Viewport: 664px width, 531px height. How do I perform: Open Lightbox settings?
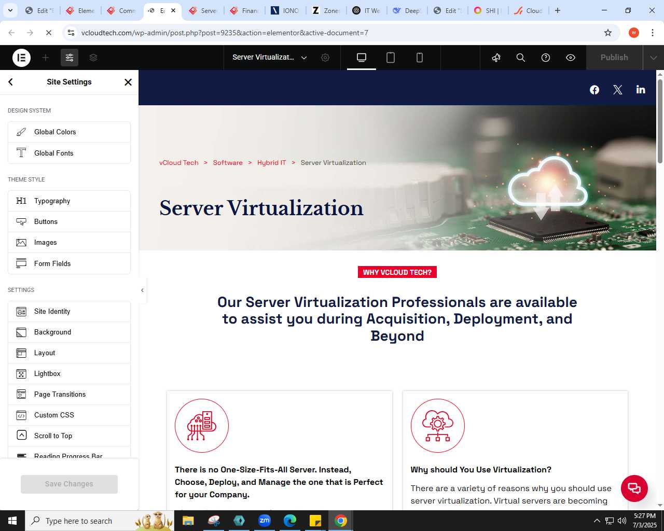(69, 374)
